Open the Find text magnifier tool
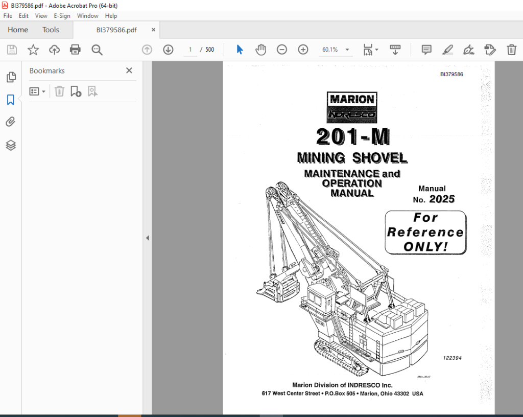Viewport: 523px width, 417px height. [97, 50]
